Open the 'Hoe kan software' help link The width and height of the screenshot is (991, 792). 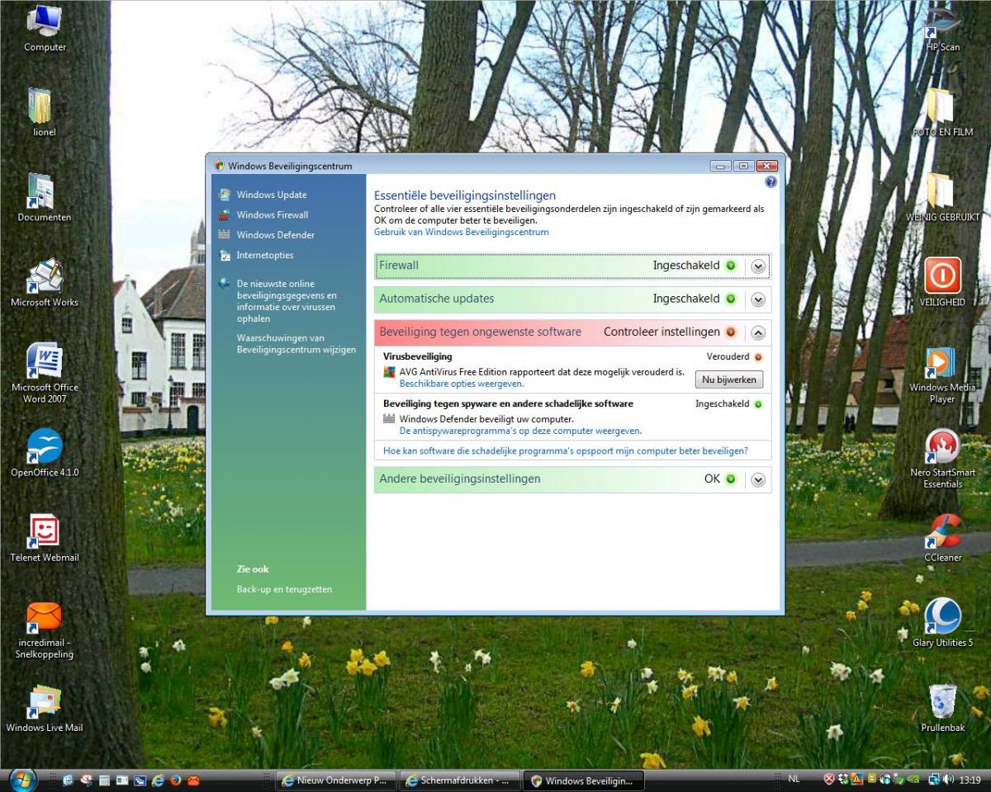566,451
